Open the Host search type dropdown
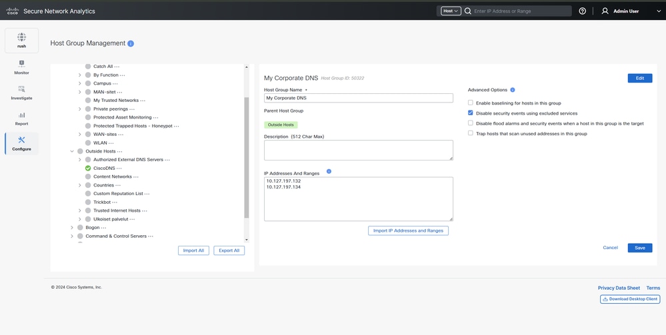 pos(451,11)
